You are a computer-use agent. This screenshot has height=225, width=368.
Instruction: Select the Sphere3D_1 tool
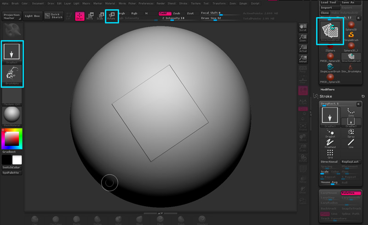pyautogui.click(x=351, y=47)
